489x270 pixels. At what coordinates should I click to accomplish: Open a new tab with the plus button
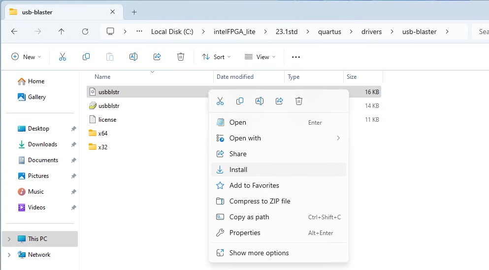click(x=134, y=12)
